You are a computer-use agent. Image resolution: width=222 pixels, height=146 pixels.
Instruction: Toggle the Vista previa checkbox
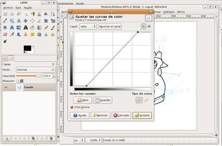tap(72, 107)
